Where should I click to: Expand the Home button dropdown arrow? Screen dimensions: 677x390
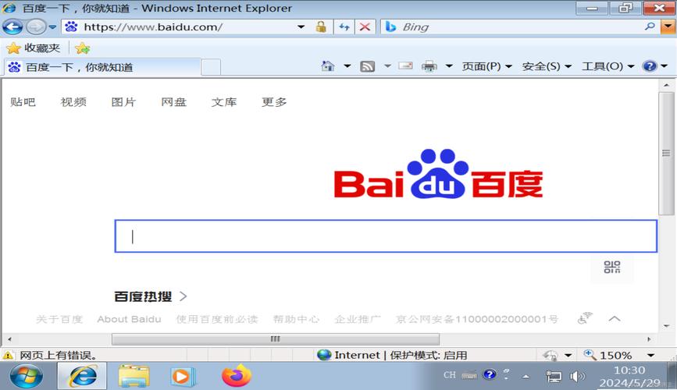click(347, 66)
